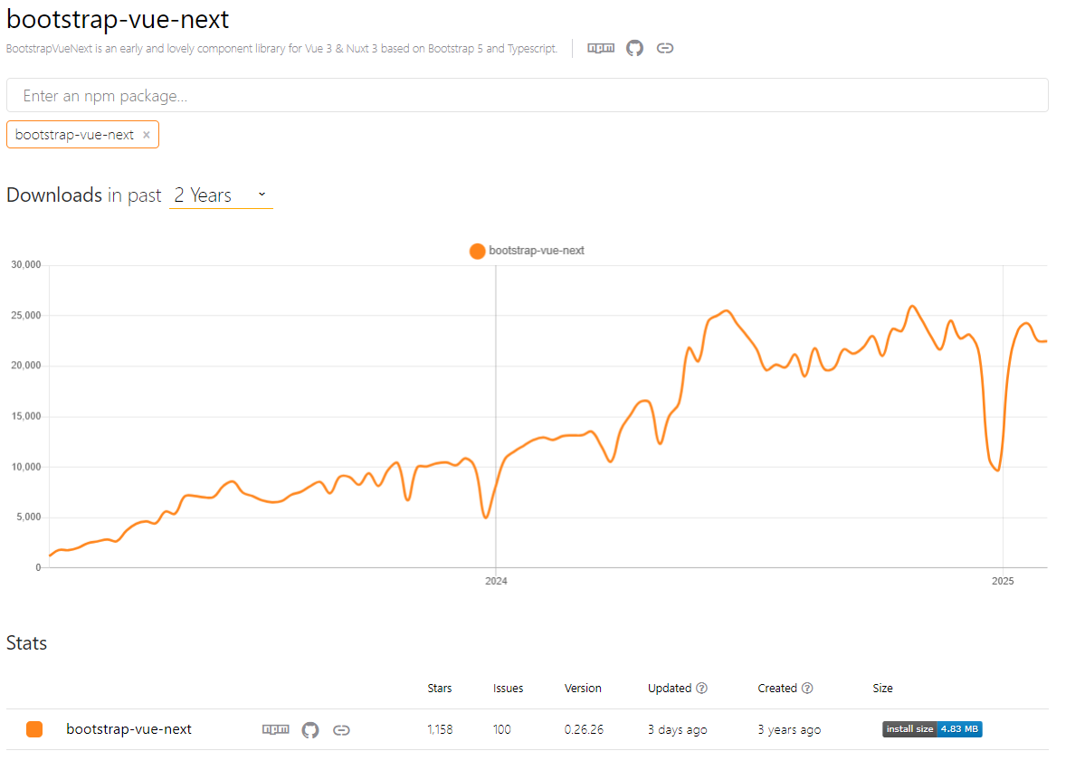
Task: Focus the Enter an npm package field
Action: click(527, 96)
